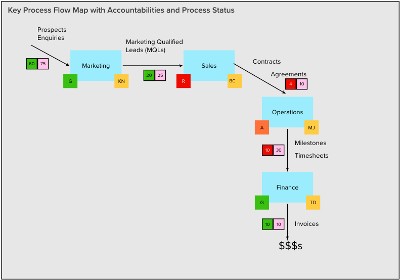
Task: Select the Finance process box
Action: coord(287,187)
